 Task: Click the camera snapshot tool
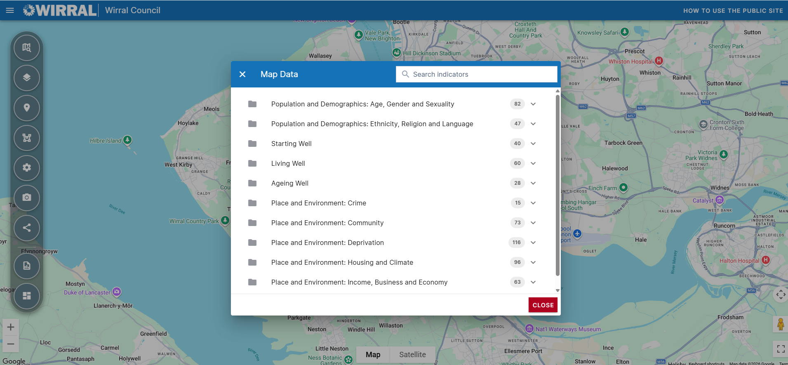(27, 198)
